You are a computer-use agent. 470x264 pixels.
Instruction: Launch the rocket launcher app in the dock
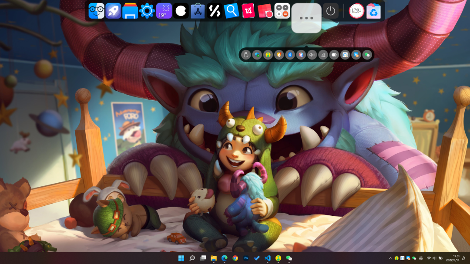pyautogui.click(x=113, y=11)
